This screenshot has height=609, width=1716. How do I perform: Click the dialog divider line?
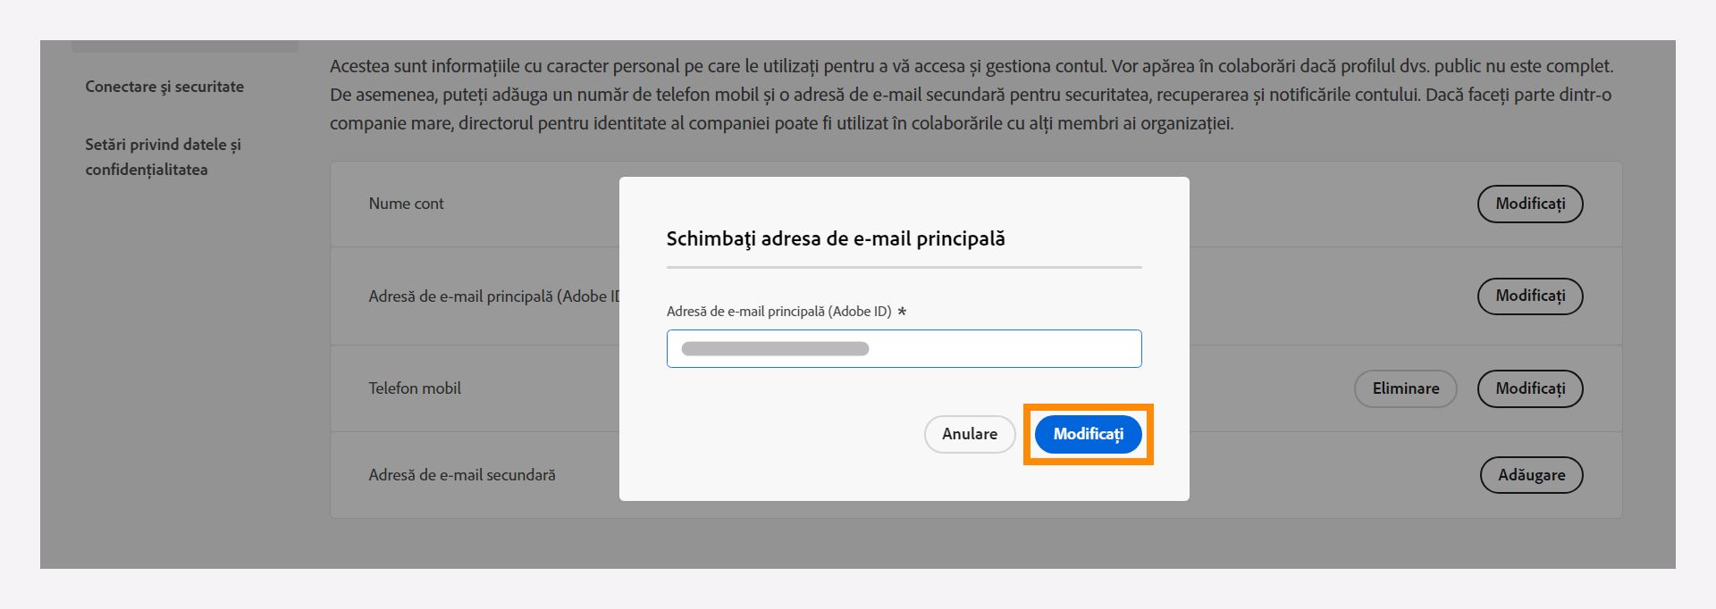[x=904, y=268]
